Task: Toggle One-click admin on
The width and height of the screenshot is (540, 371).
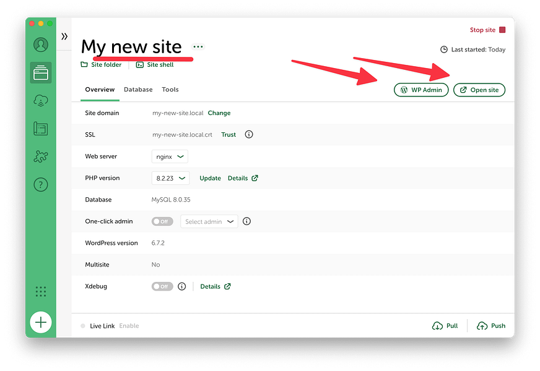Action: [x=162, y=221]
